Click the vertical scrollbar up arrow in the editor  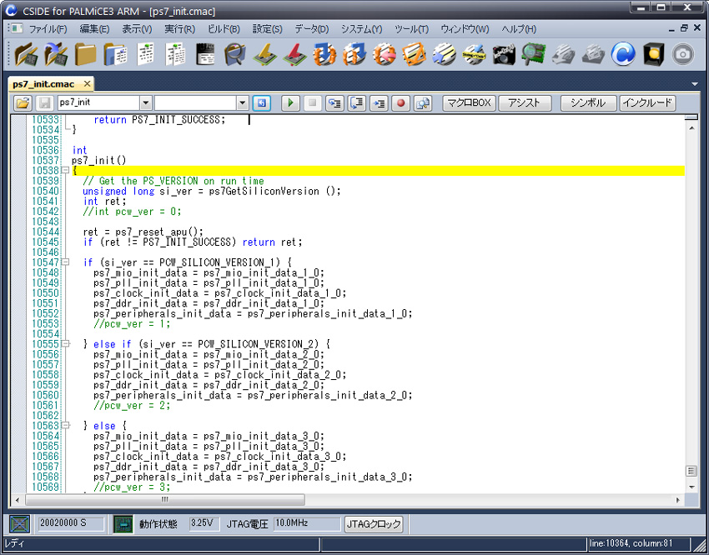691,128
